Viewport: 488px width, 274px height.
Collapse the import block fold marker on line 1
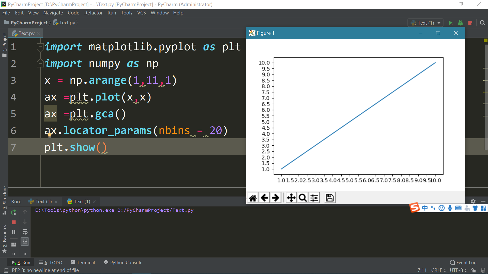tap(40, 47)
